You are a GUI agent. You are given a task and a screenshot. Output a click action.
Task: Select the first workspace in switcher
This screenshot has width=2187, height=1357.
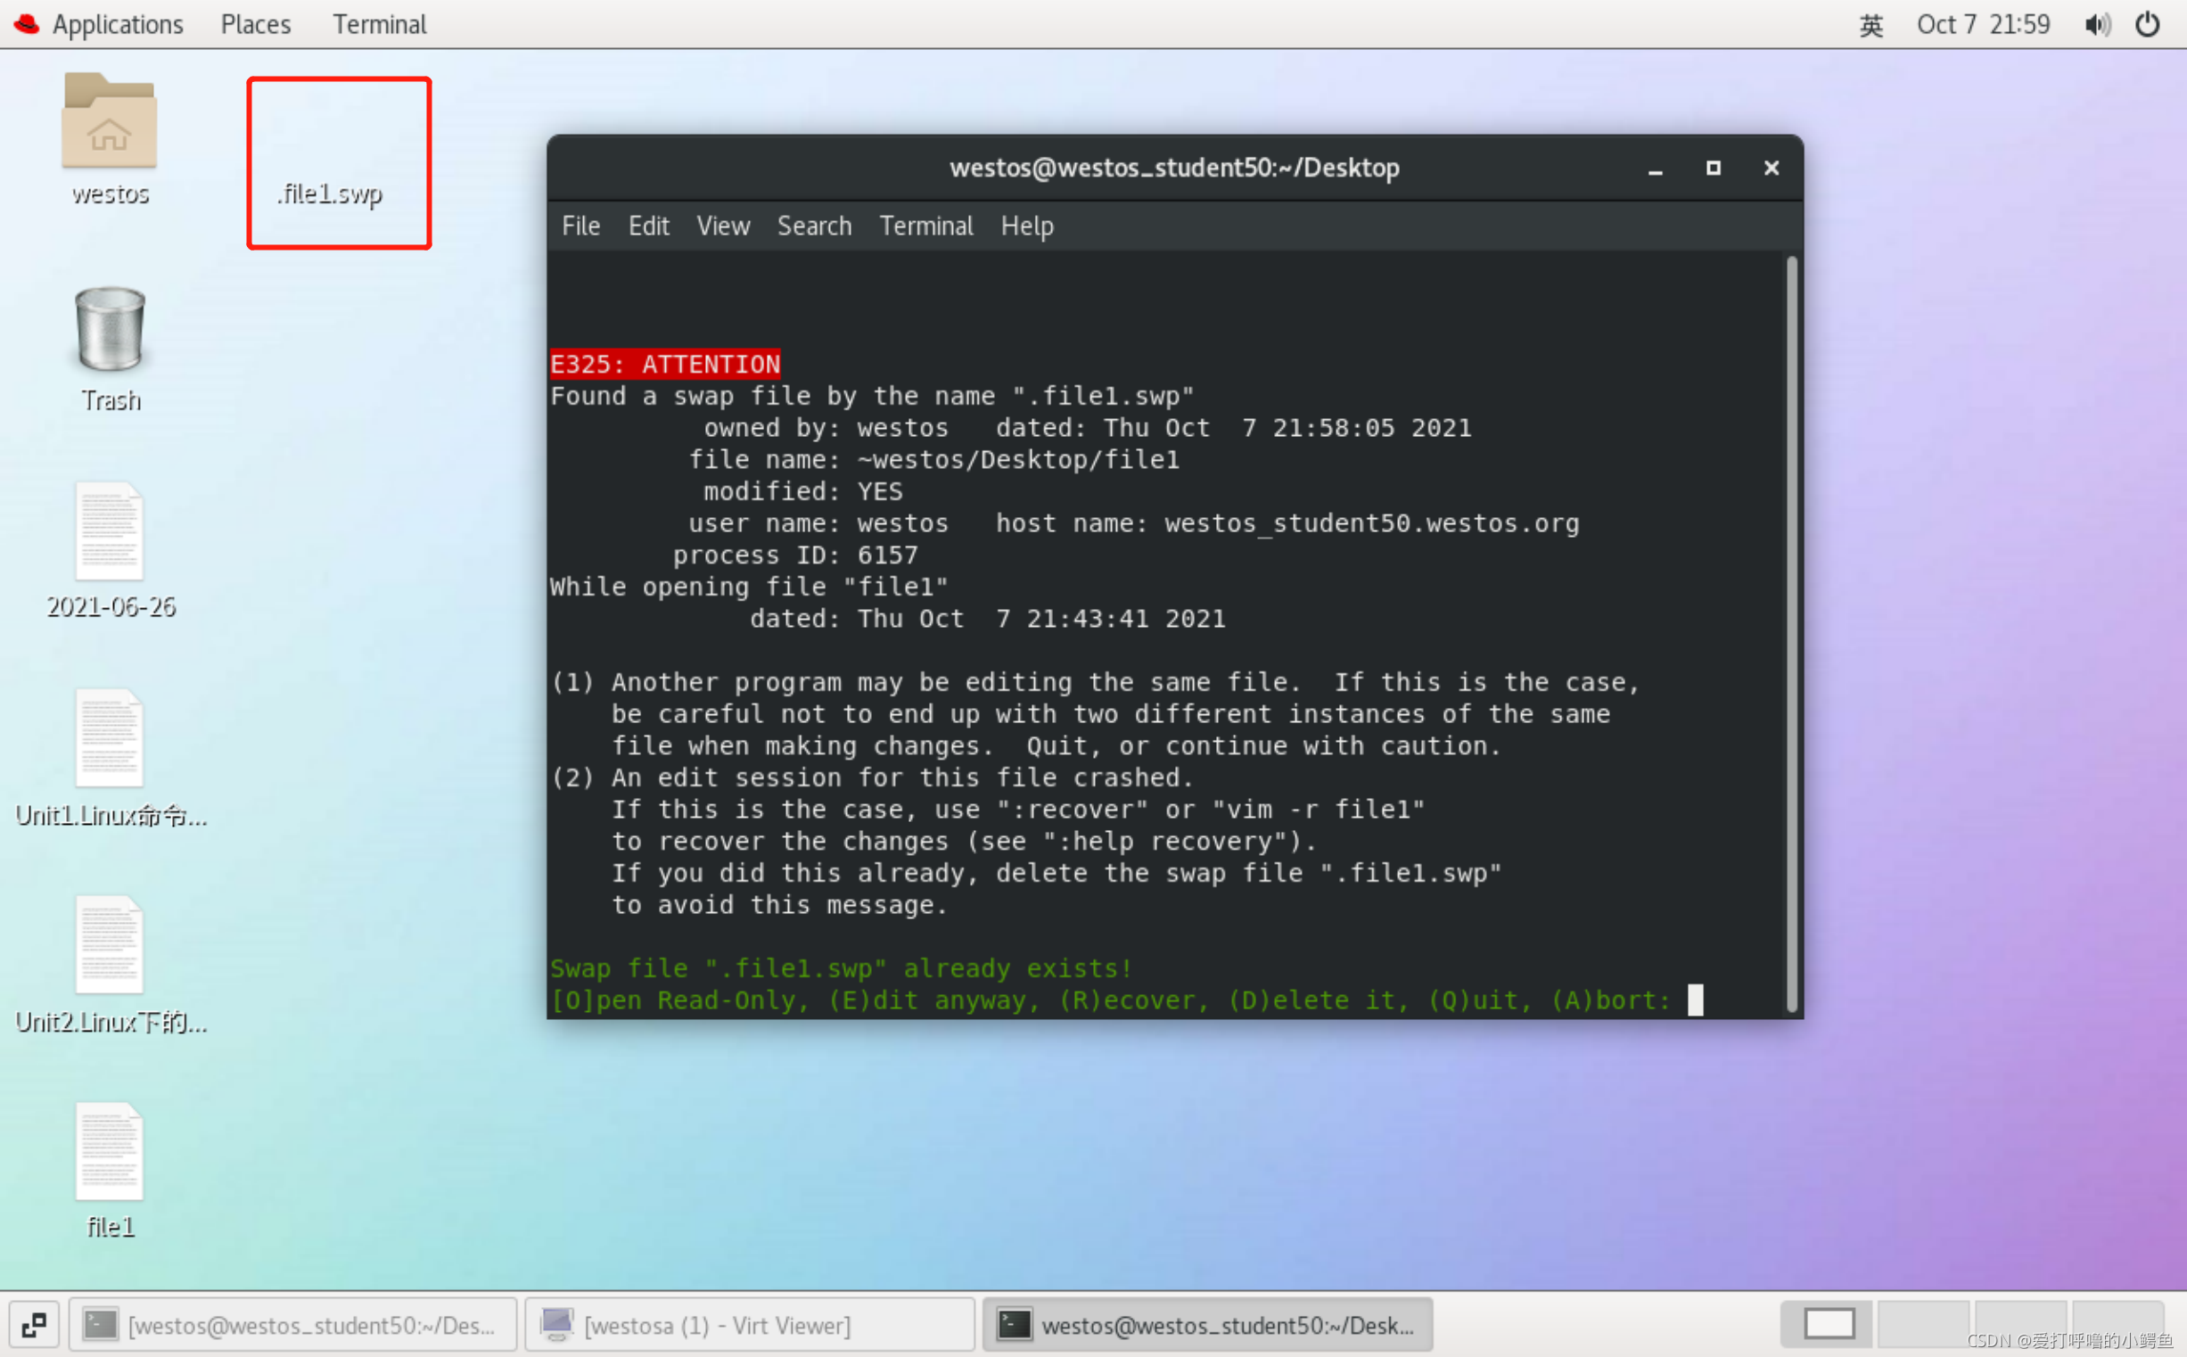1828,1323
